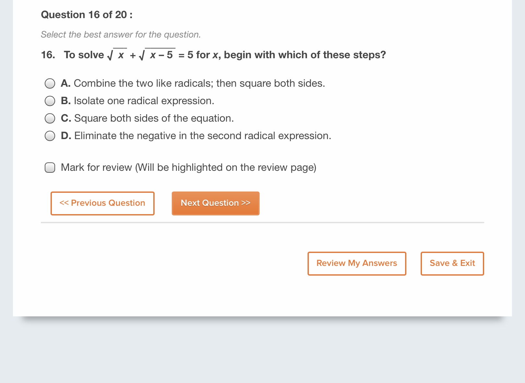Viewport: 525px width, 383px height.
Task: Check the box to mark question for review
Action: point(50,168)
